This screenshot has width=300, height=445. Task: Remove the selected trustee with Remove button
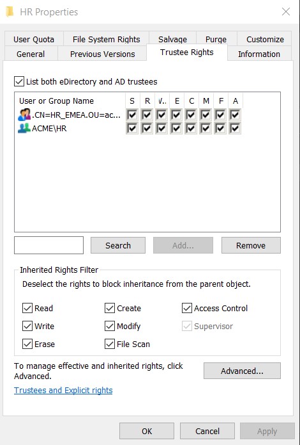pos(251,245)
